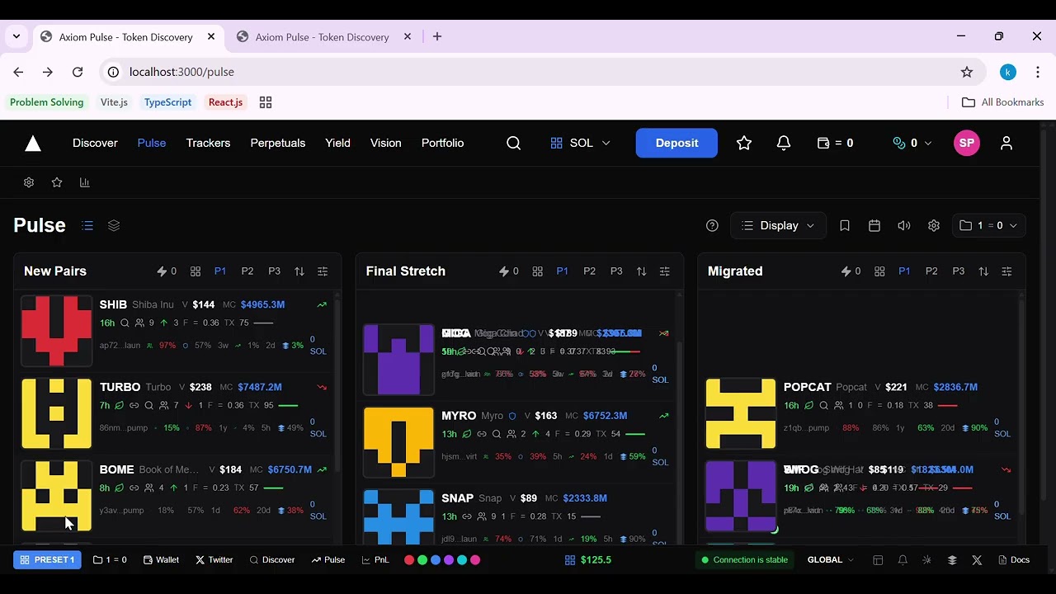This screenshot has height=594, width=1056.
Task: Select preset P2 in Migrated
Action: pos(931,271)
